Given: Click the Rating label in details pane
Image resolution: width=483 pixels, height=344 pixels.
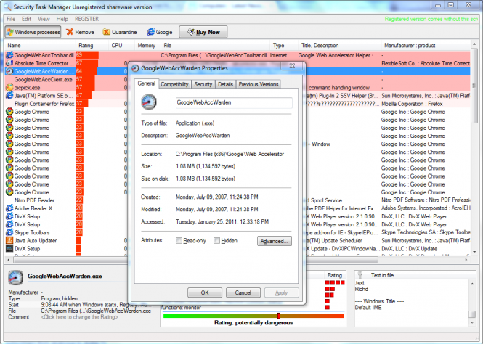Looking at the screenshot, I should tap(334, 275).
